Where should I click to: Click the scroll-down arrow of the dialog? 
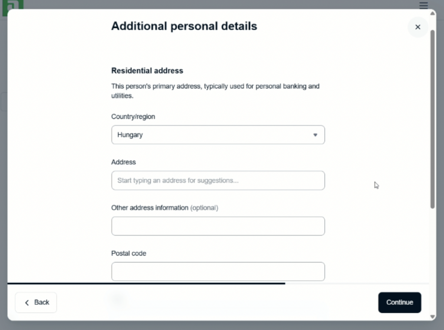point(432,317)
